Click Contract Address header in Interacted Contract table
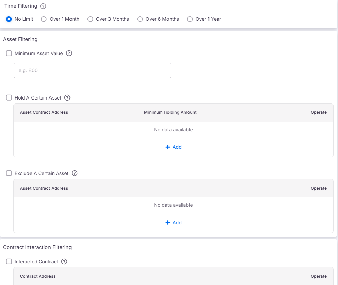 click(x=38, y=276)
